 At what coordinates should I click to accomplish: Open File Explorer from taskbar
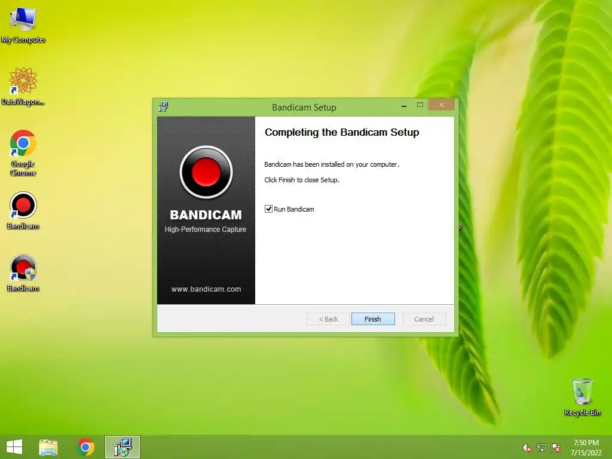(x=48, y=447)
